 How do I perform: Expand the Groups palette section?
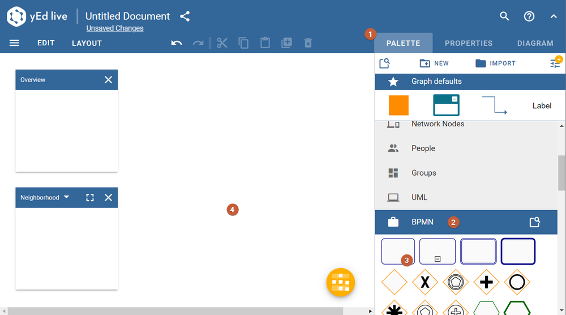(x=466, y=173)
